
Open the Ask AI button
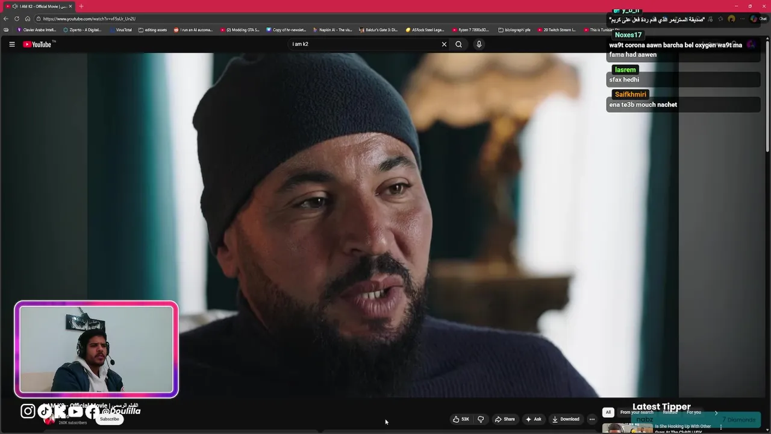[x=534, y=419]
